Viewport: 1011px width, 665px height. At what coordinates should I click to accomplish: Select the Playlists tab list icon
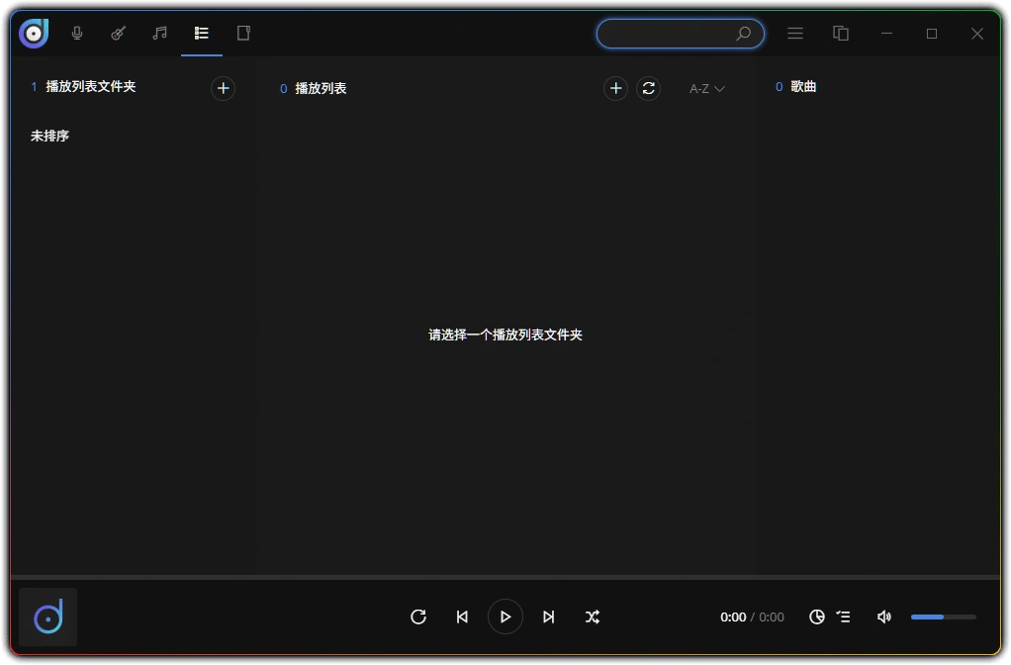[201, 33]
